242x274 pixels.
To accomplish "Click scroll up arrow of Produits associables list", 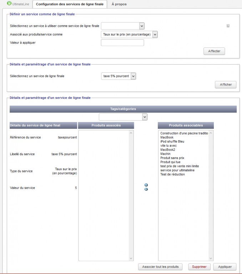I will pyautogui.click(x=211, y=133).
